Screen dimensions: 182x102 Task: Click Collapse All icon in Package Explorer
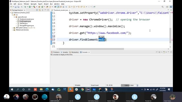tap(37, 10)
